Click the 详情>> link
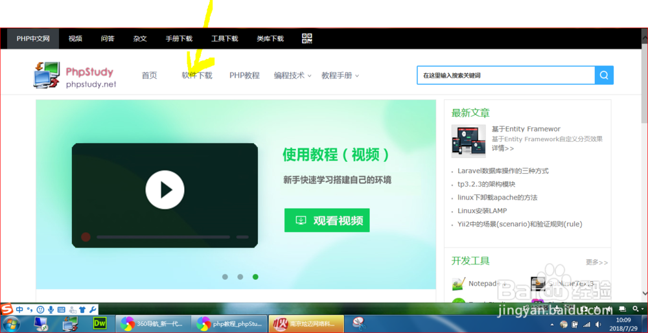Viewport: 648px width, 333px height. pyautogui.click(x=503, y=148)
